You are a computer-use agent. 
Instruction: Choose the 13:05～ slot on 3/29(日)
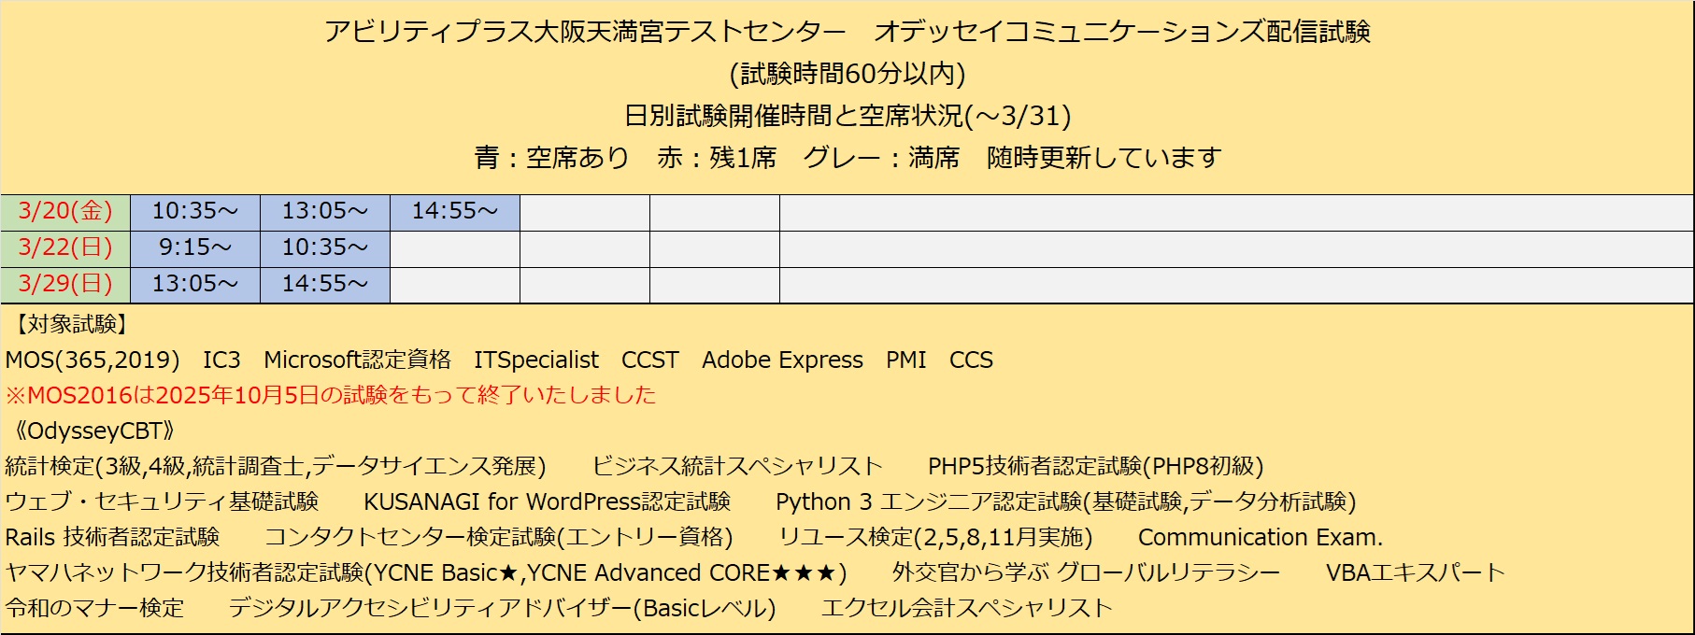(194, 284)
